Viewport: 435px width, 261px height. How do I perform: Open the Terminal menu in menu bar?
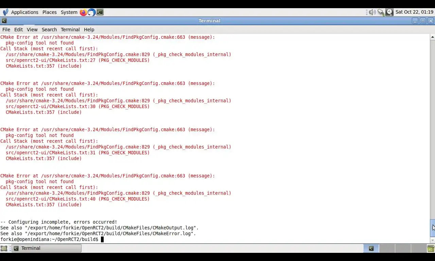click(70, 30)
